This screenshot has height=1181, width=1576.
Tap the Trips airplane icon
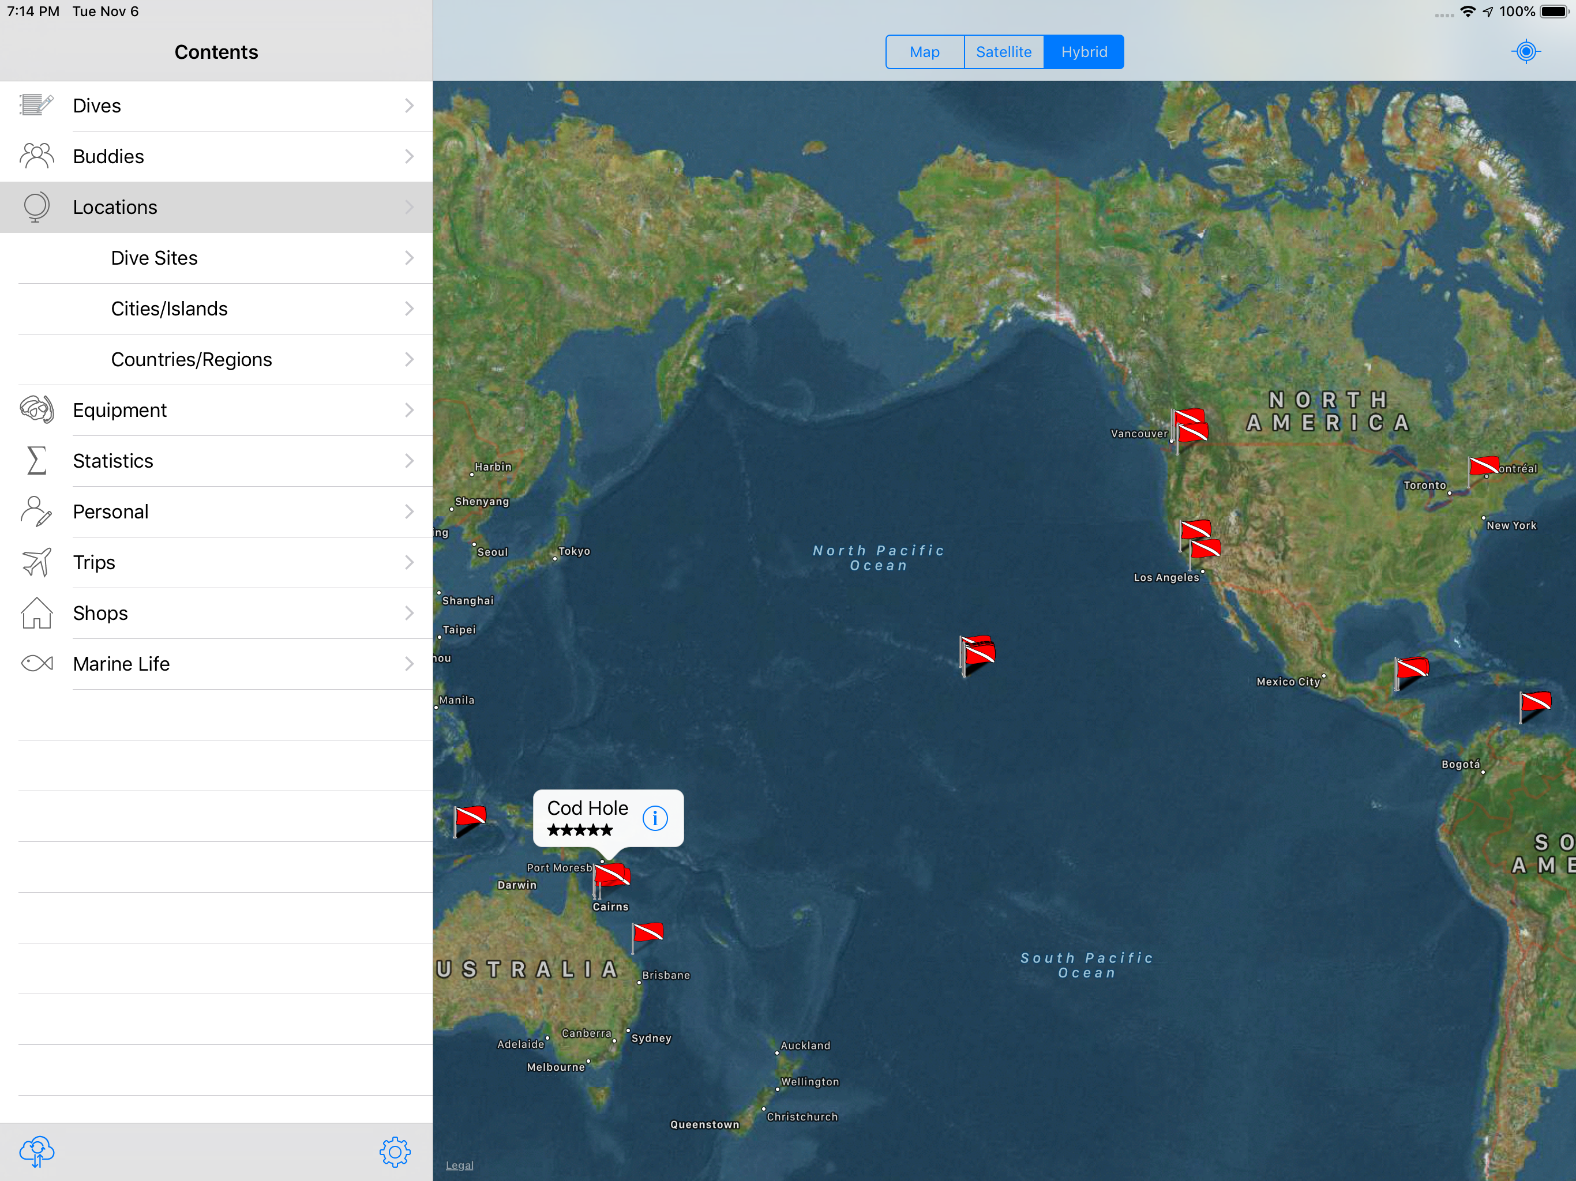point(36,562)
